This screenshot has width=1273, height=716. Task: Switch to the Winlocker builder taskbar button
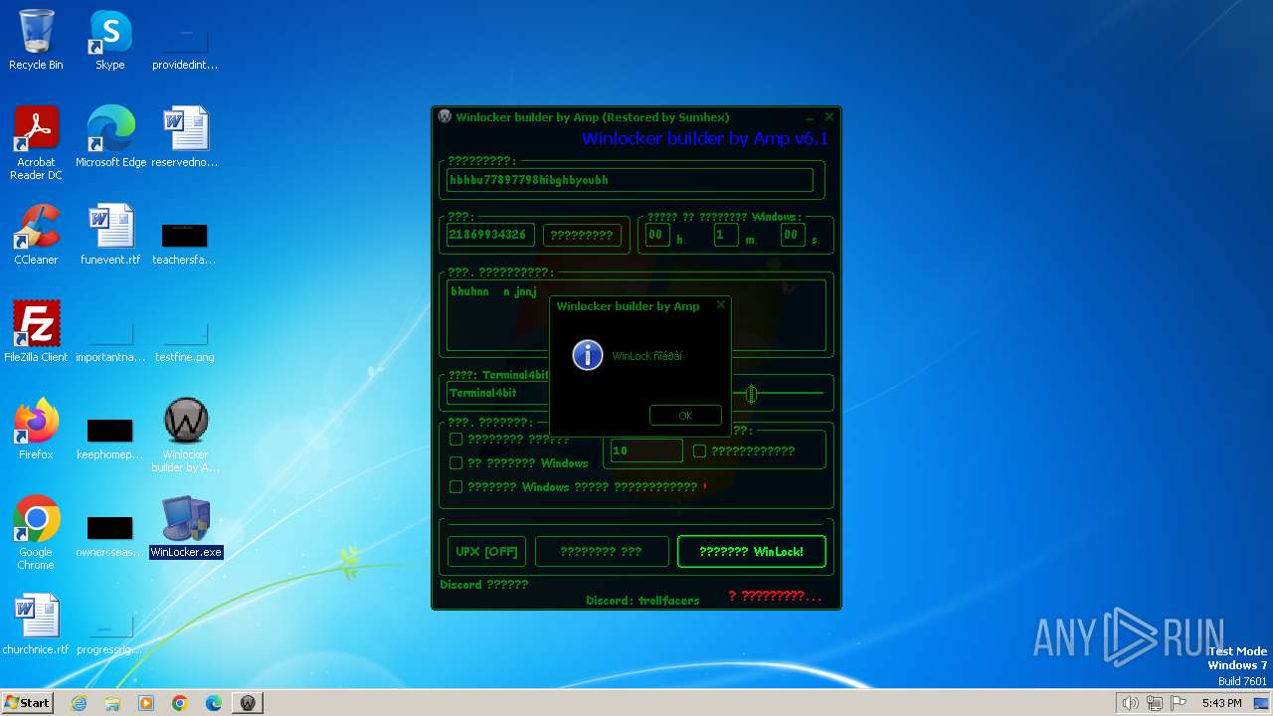point(248,703)
